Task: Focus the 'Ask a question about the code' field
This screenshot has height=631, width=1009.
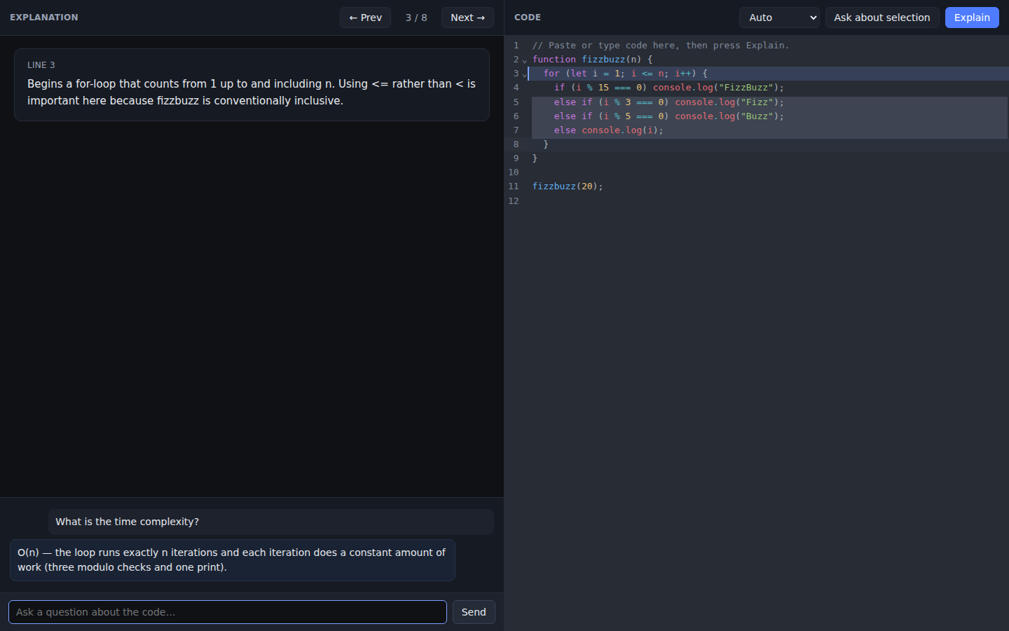Action: tap(228, 612)
